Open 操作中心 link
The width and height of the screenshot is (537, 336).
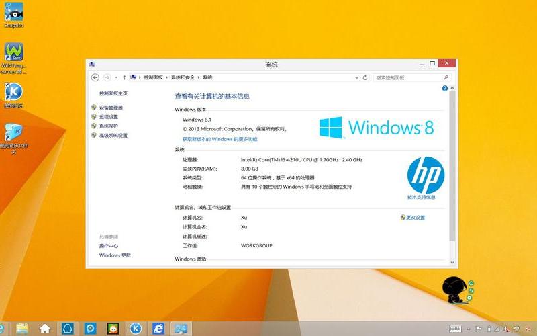pyautogui.click(x=109, y=246)
